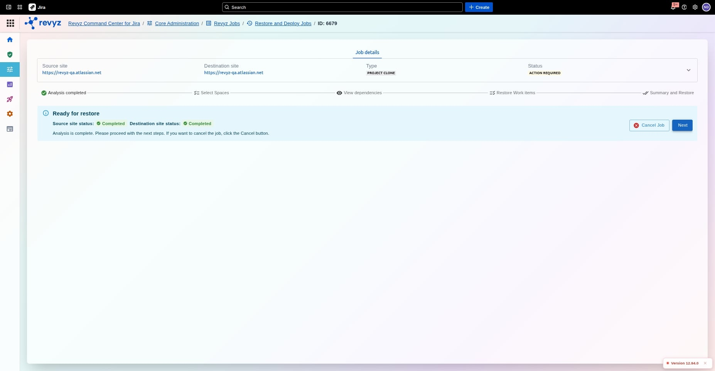Open Revyz Command Center for Jira breadcrumb
This screenshot has width=715, height=371.
click(x=104, y=23)
